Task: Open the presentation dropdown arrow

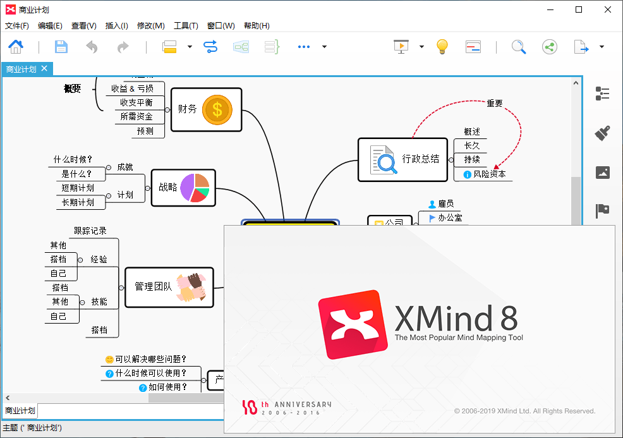Action: 421,47
